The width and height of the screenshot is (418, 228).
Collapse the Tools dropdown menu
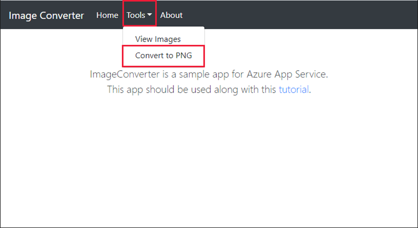(139, 15)
